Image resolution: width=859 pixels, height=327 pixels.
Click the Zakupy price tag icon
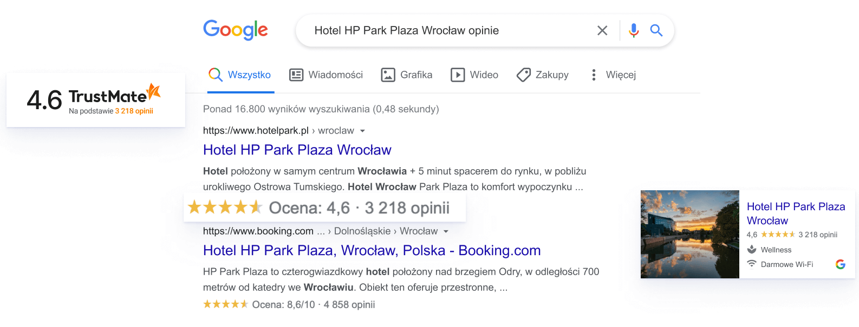tap(524, 75)
